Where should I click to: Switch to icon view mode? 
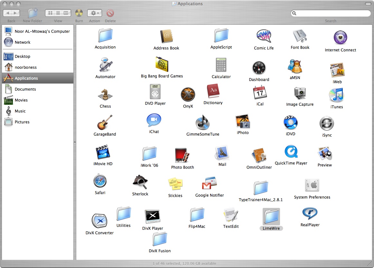[x=50, y=13]
